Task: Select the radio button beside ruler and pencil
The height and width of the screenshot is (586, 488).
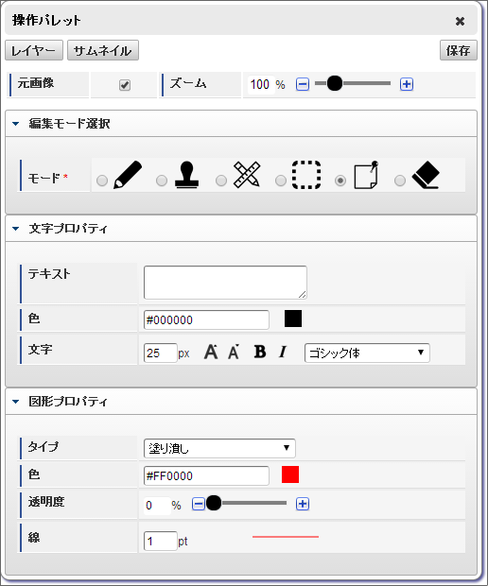Action: 221,181
